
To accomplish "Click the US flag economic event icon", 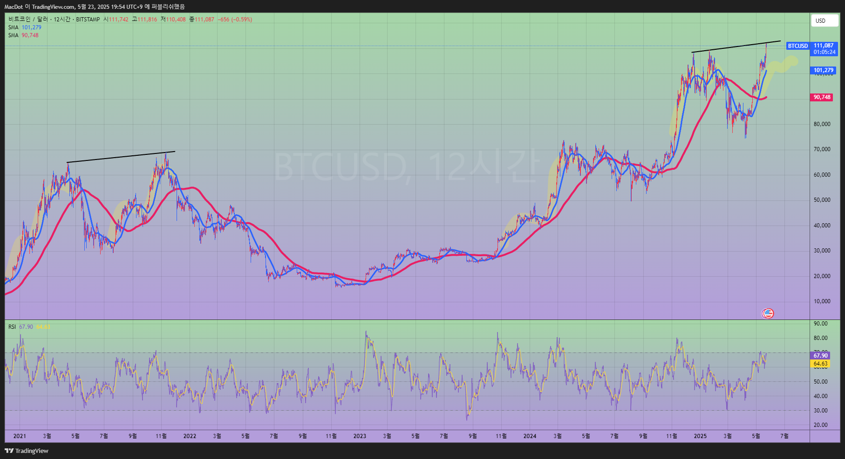I will 768,313.
